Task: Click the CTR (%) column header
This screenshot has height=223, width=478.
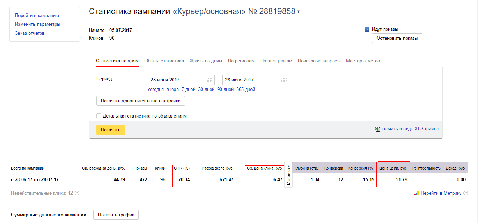Action: pyautogui.click(x=182, y=168)
